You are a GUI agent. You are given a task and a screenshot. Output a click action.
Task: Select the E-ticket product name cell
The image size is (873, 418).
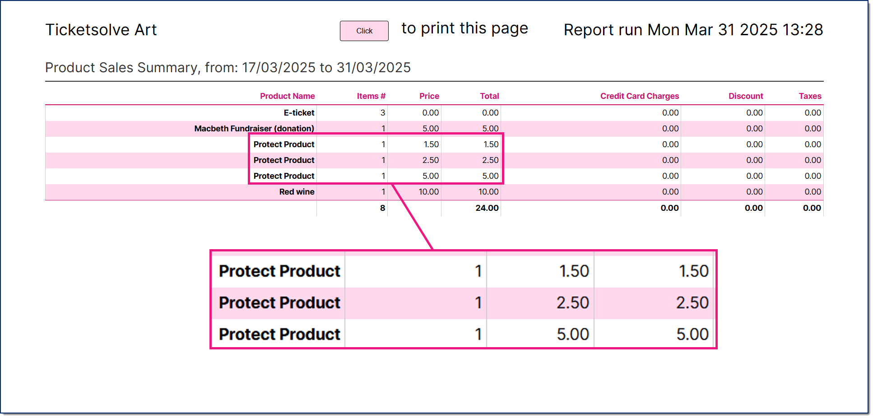pyautogui.click(x=299, y=113)
